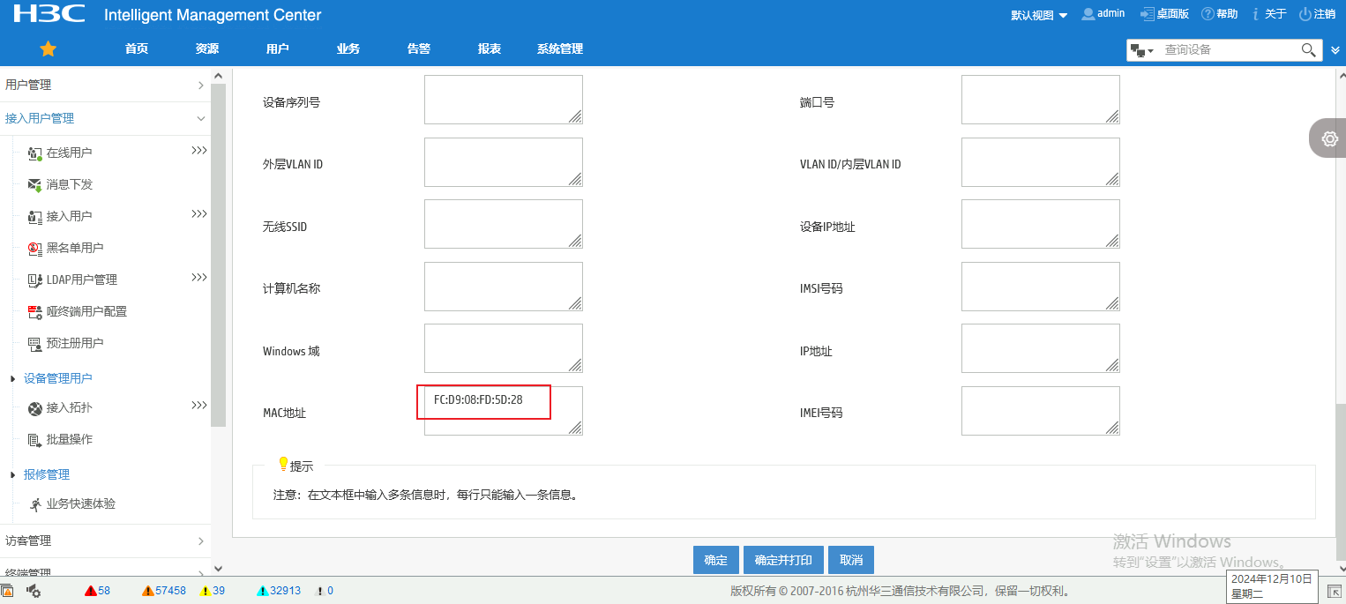The height and width of the screenshot is (604, 1346).
Task: Open the 默认视图 dropdown
Action: [1039, 15]
